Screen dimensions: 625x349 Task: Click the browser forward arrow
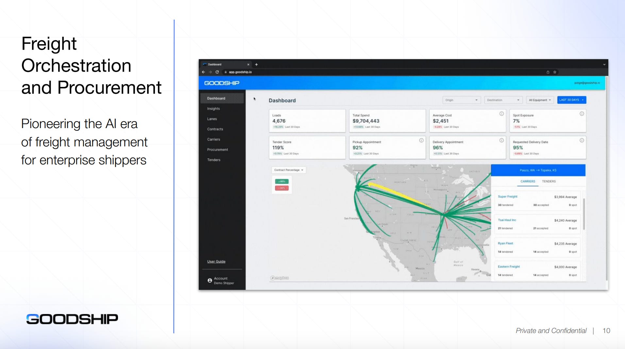click(210, 72)
